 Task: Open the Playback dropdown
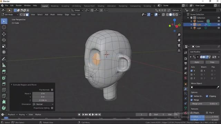12,115
